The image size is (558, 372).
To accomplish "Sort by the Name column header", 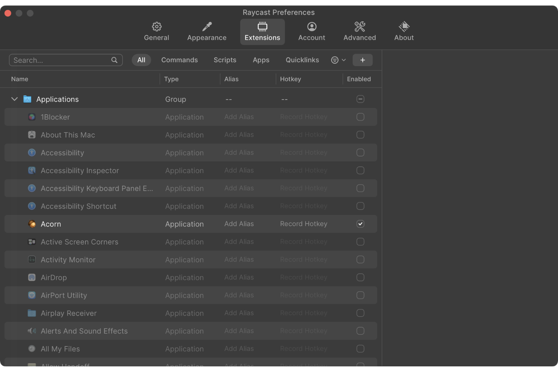I will point(20,79).
